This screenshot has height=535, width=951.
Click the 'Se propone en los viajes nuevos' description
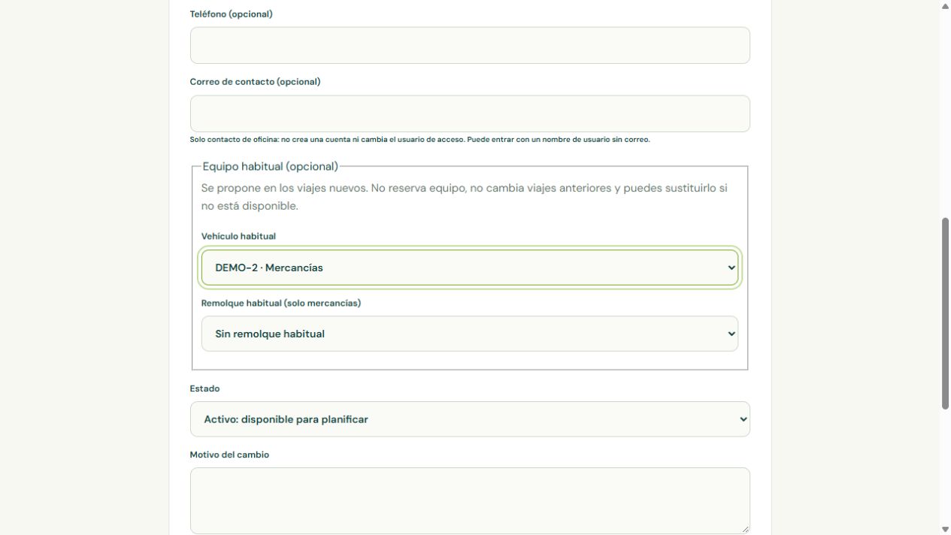(x=464, y=197)
